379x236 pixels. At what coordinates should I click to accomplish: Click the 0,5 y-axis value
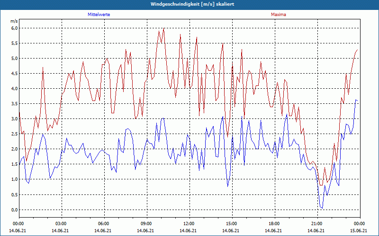pyautogui.click(x=15, y=194)
